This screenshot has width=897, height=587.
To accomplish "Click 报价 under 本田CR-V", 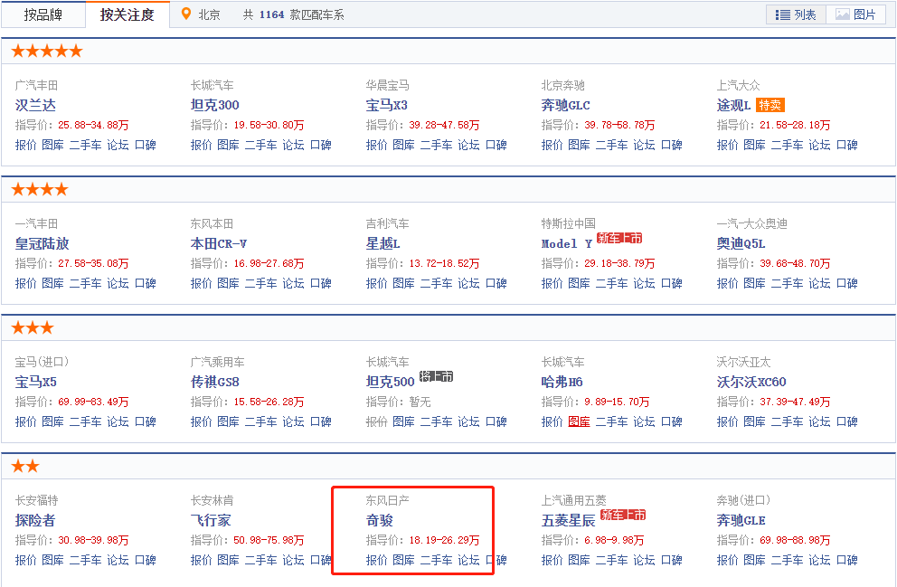I will pos(202,284).
